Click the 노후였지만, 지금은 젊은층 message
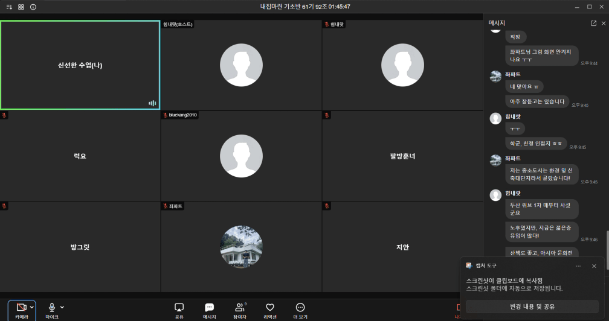 (542, 232)
